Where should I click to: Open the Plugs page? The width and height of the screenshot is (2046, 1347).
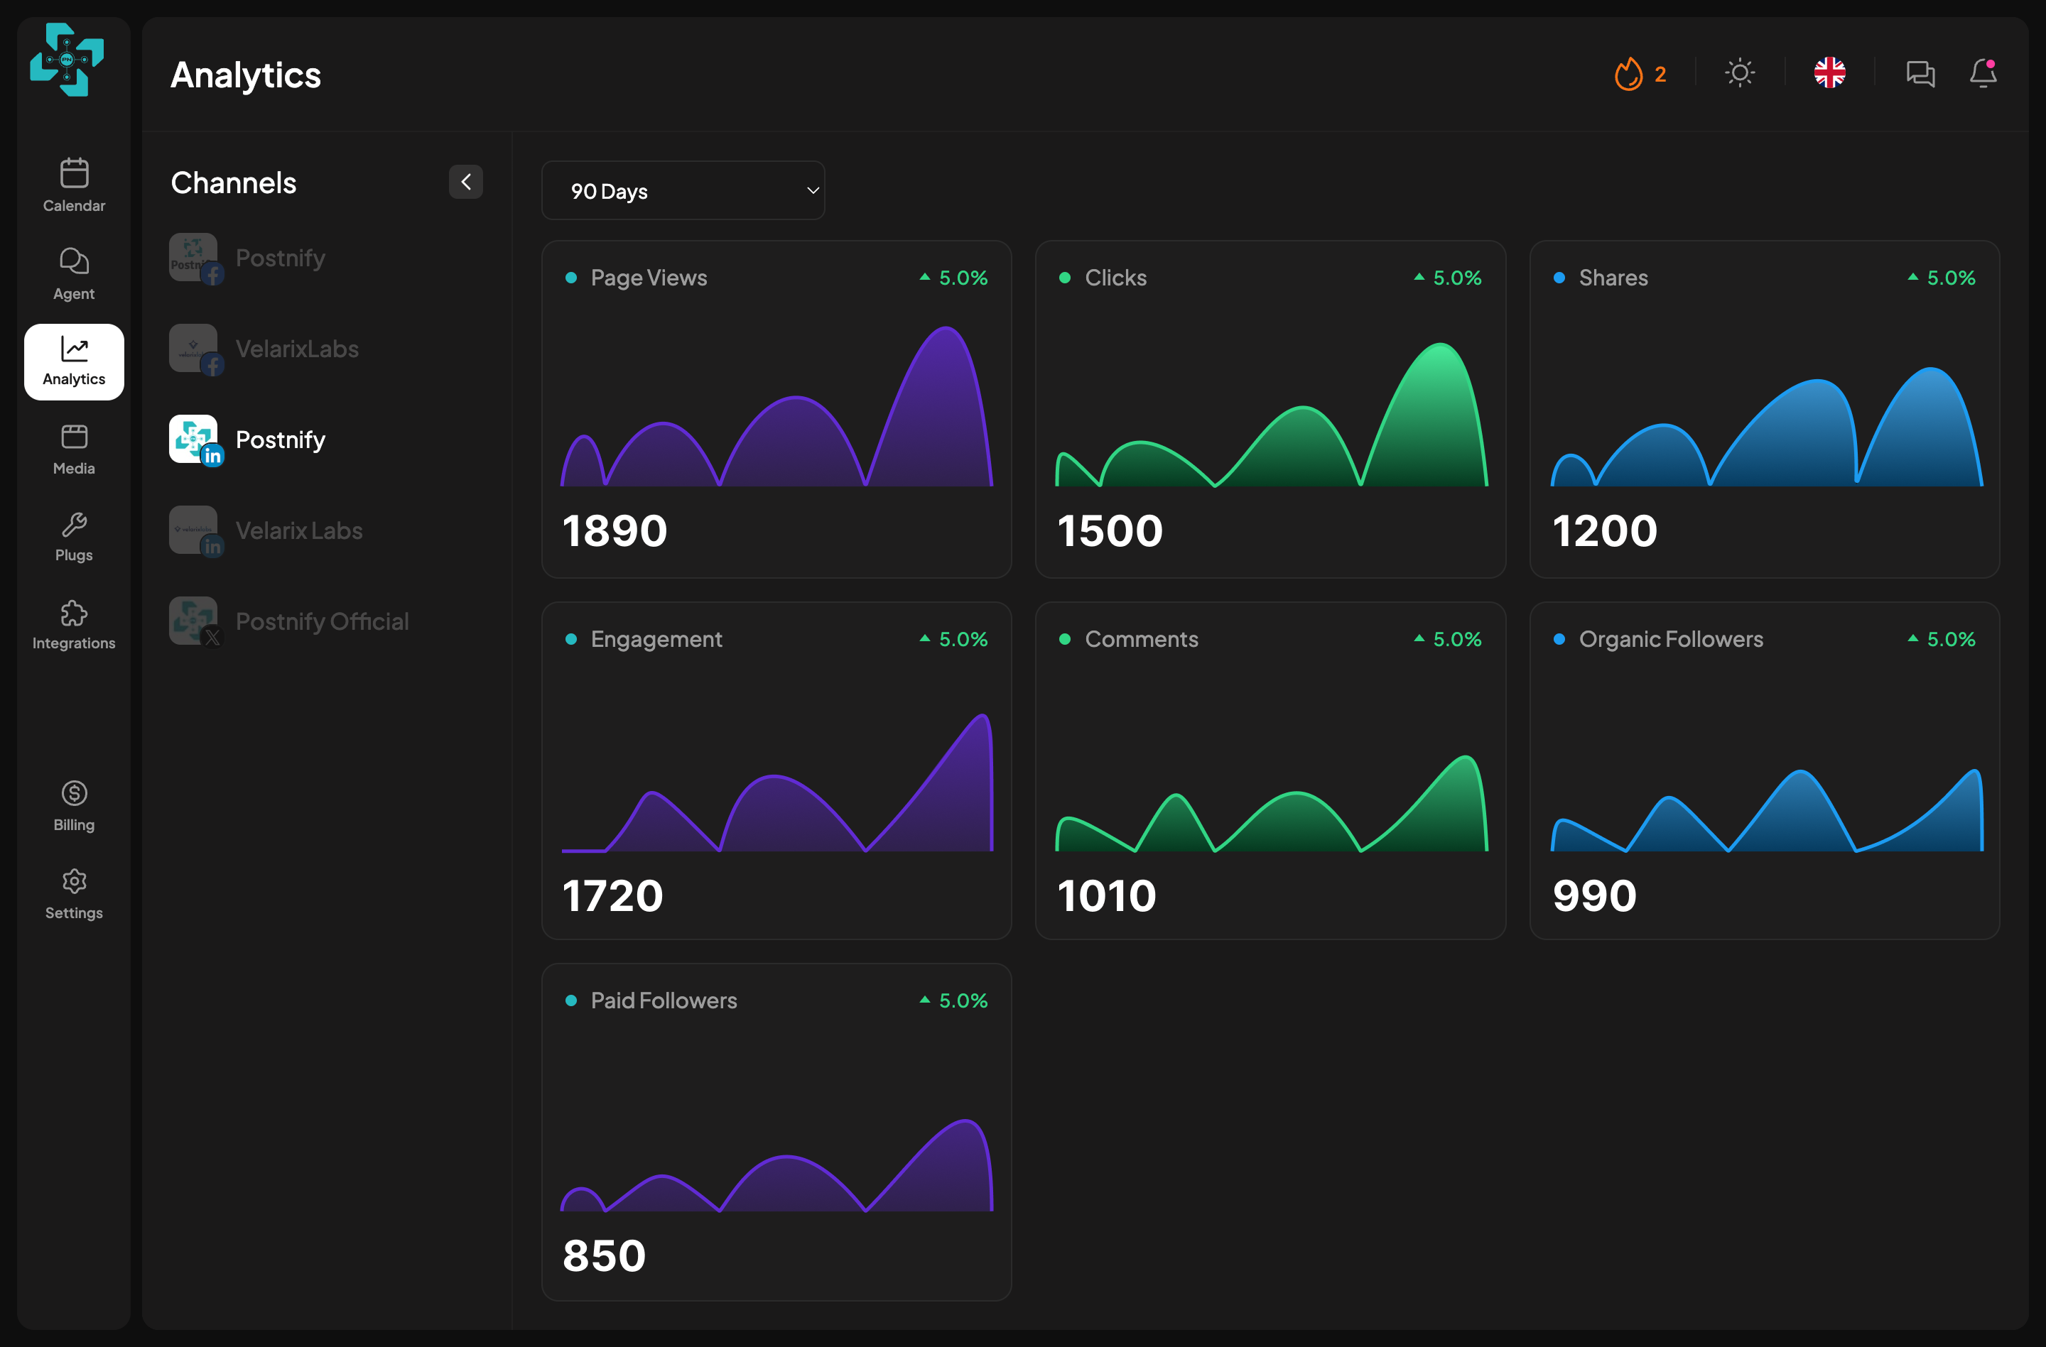74,536
